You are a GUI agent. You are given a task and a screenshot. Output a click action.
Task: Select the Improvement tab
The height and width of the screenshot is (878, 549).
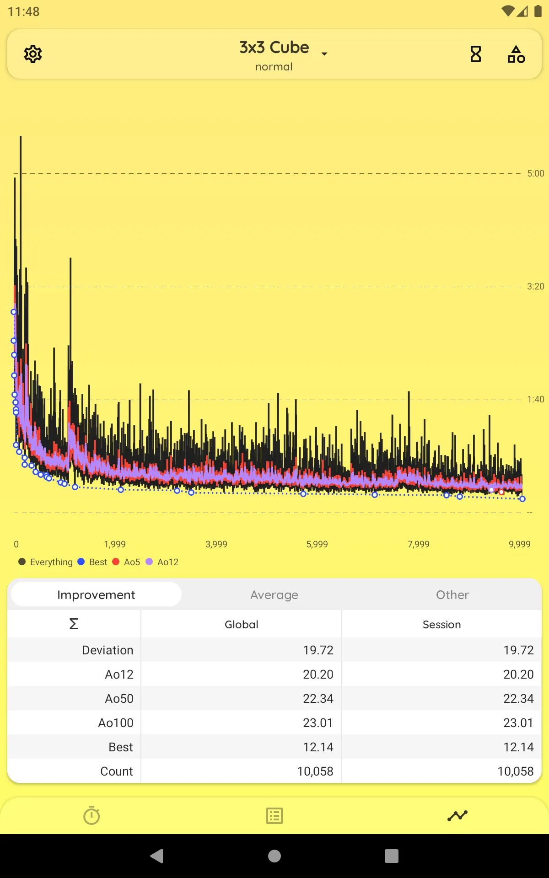coord(96,594)
